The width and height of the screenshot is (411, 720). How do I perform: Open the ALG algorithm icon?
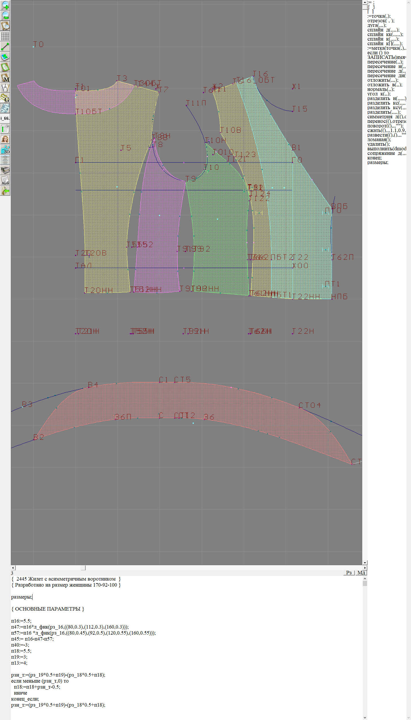(5, 180)
